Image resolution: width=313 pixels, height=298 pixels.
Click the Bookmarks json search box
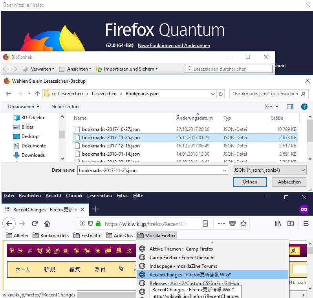point(269,94)
